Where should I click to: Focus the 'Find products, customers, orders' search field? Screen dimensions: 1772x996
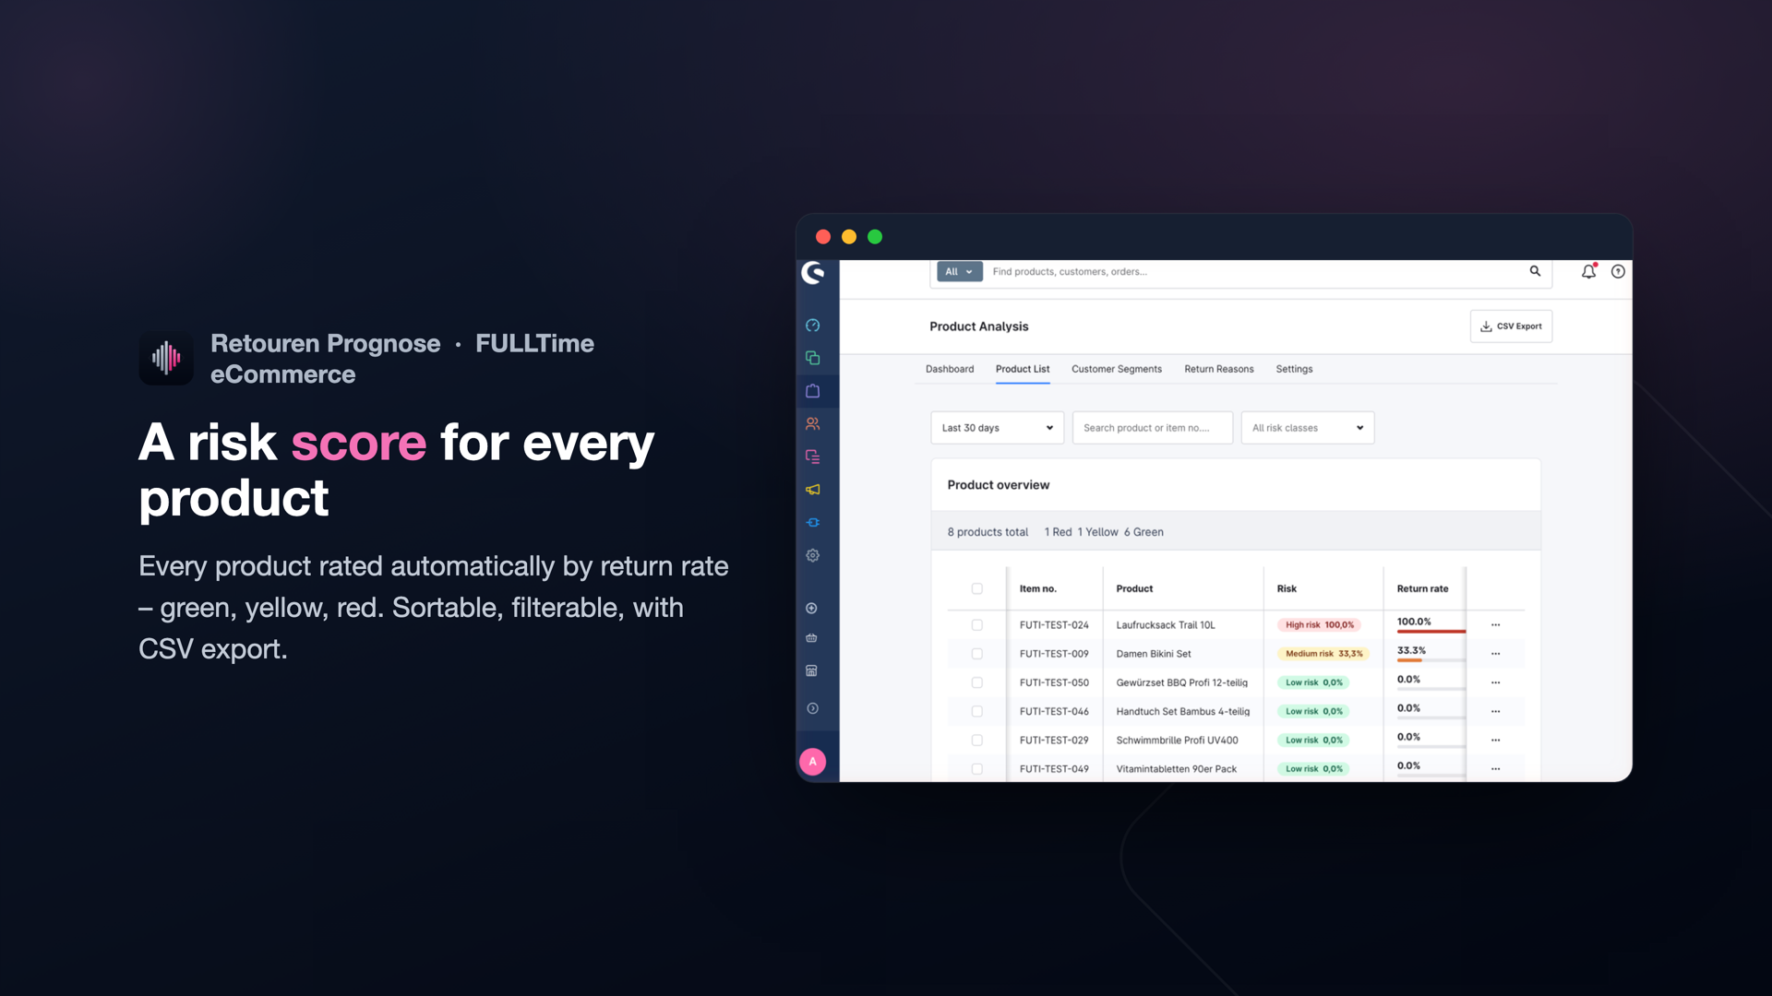click(x=1255, y=272)
